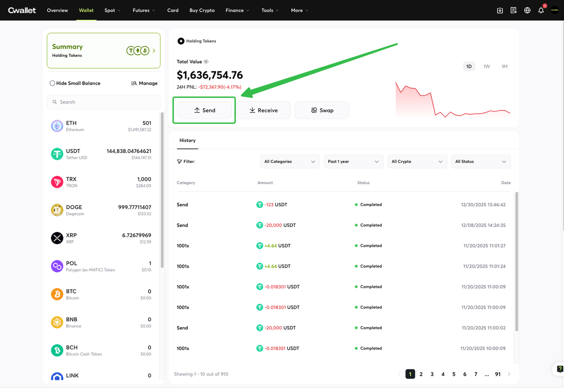The height and width of the screenshot is (388, 564).
Task: Click the Send button
Action: click(x=204, y=110)
